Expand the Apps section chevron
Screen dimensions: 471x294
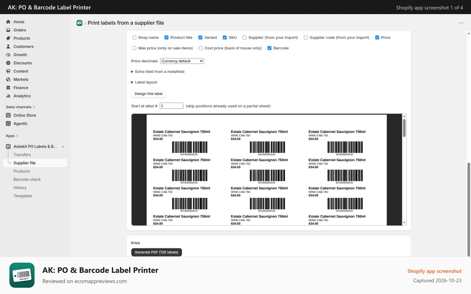coord(18,136)
